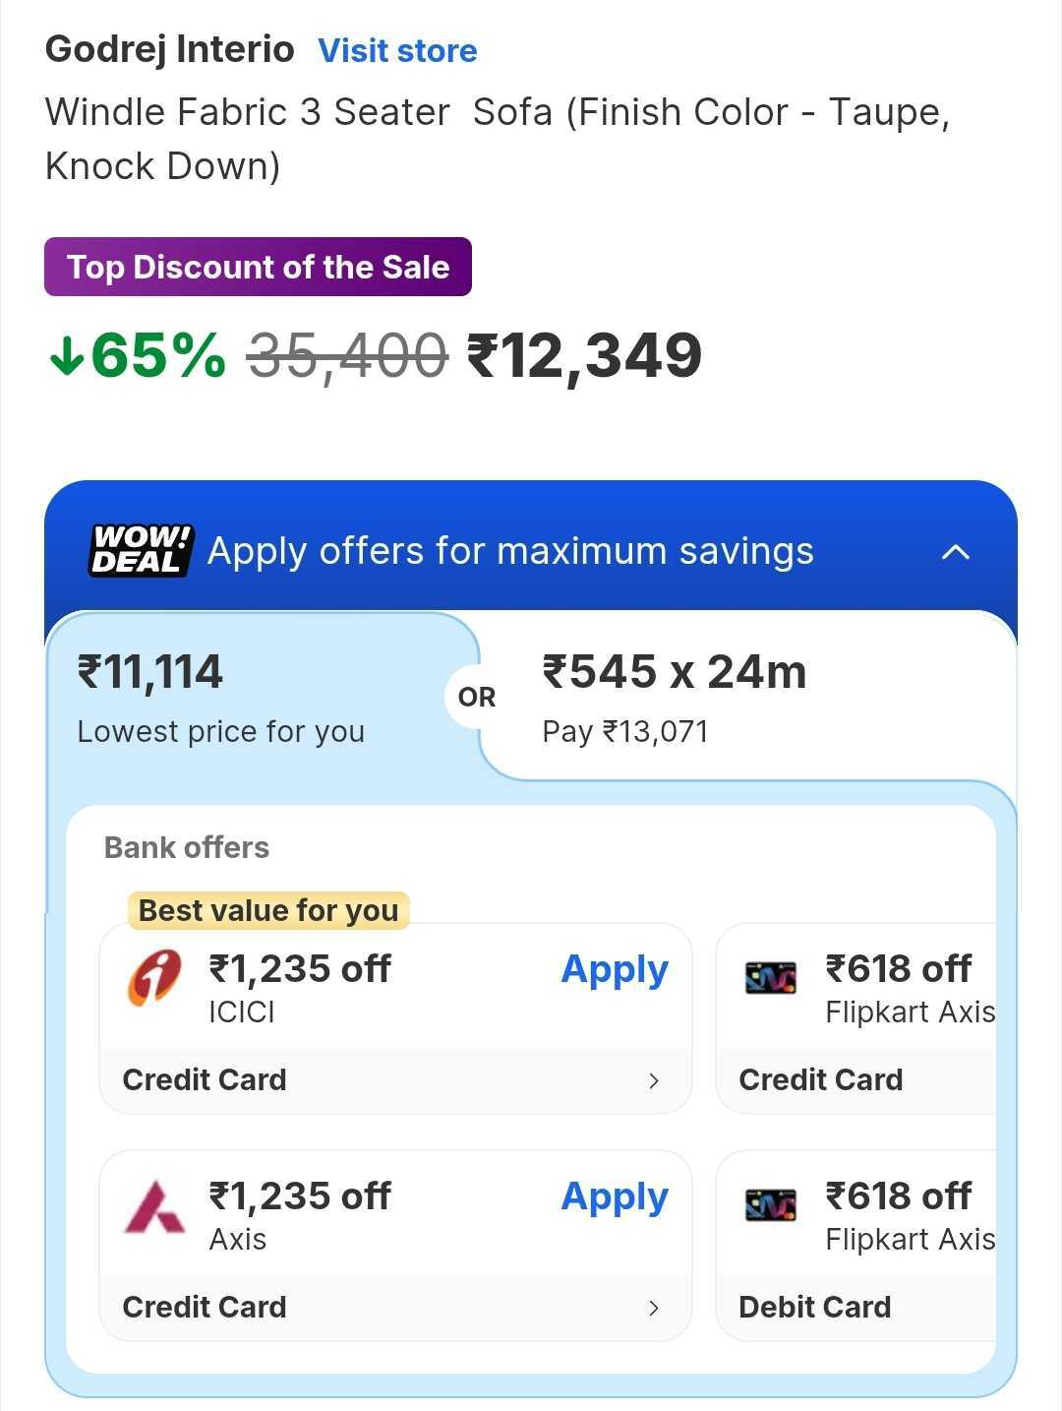
Task: Tap the ₹12,349 sale price
Action: 584,356
